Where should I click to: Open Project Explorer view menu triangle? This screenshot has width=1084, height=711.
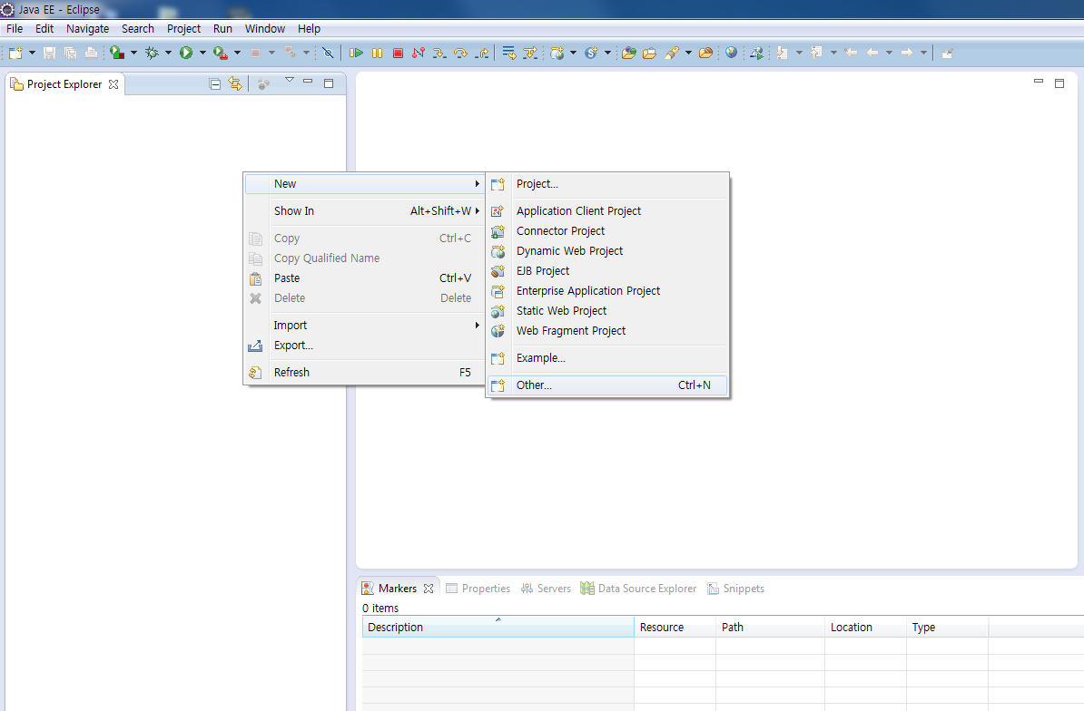[x=290, y=82]
